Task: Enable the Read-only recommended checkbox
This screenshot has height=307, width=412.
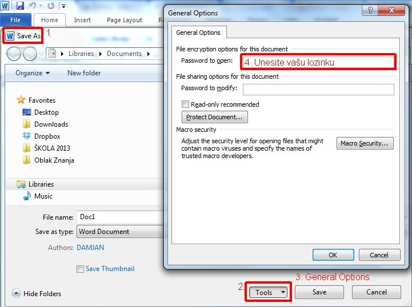Action: point(185,104)
